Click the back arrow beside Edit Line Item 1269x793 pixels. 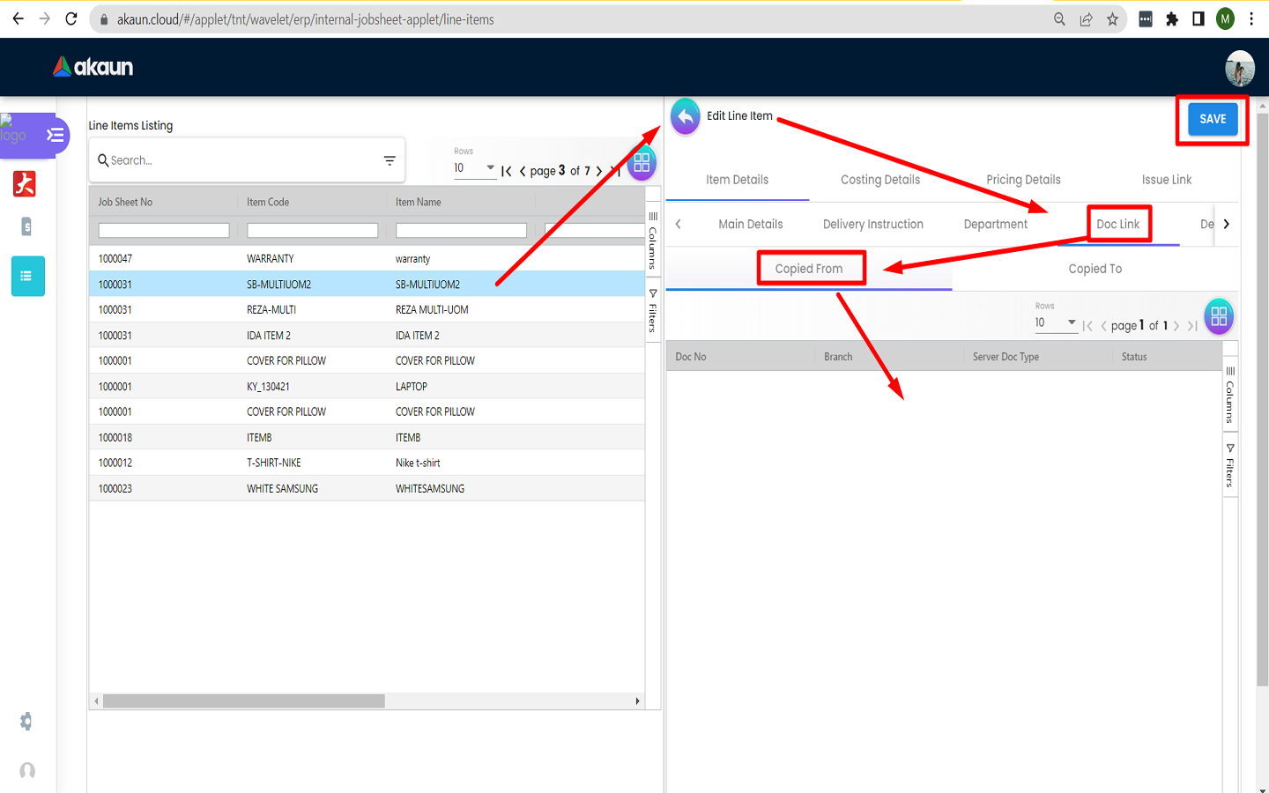coord(685,117)
